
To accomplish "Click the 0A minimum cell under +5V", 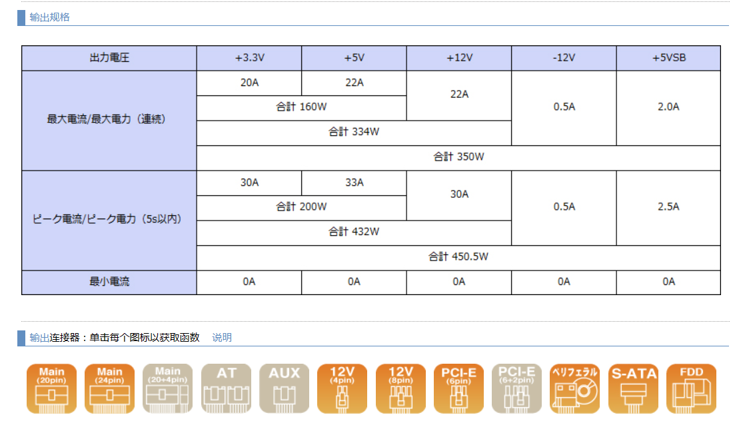I will [x=354, y=282].
